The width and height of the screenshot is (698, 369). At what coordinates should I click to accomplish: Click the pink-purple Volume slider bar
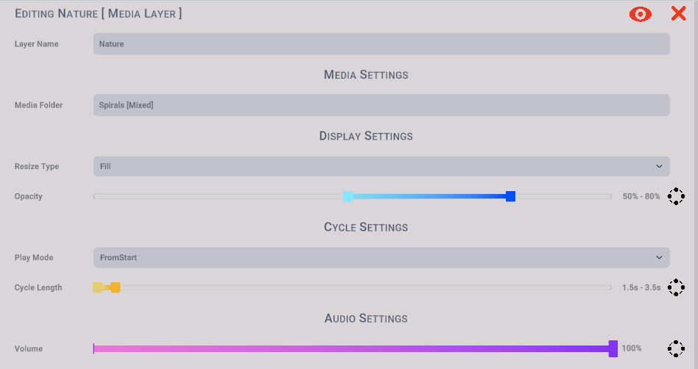pos(350,348)
